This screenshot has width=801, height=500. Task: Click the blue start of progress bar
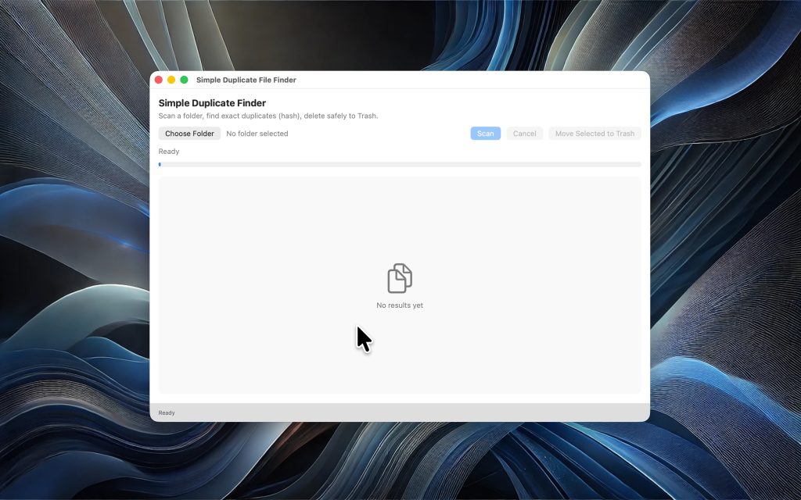160,164
